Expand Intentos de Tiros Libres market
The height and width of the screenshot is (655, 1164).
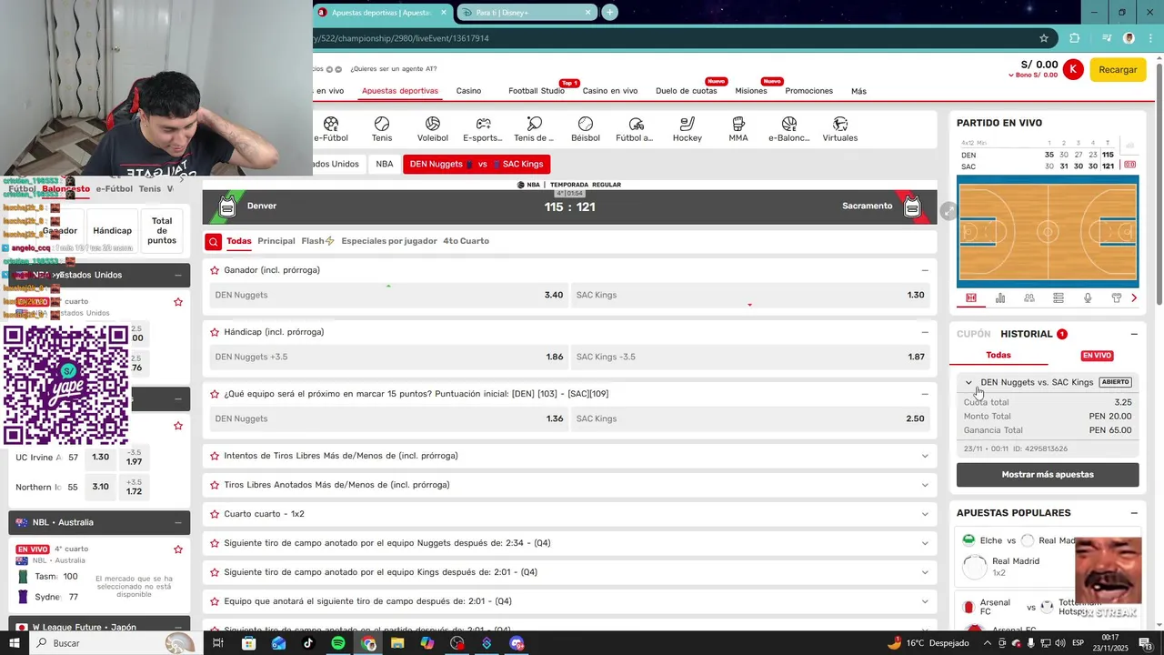925,456
